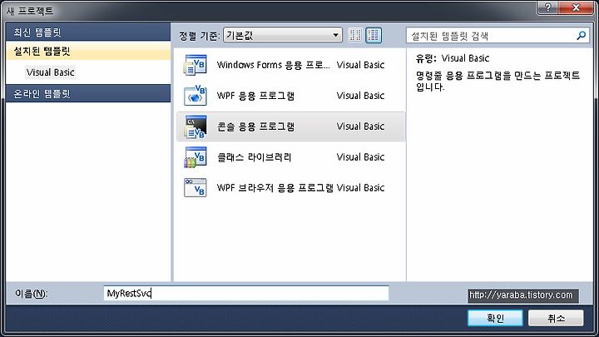Select Visual Basic in template tree
The height and width of the screenshot is (337, 599).
pyautogui.click(x=51, y=72)
